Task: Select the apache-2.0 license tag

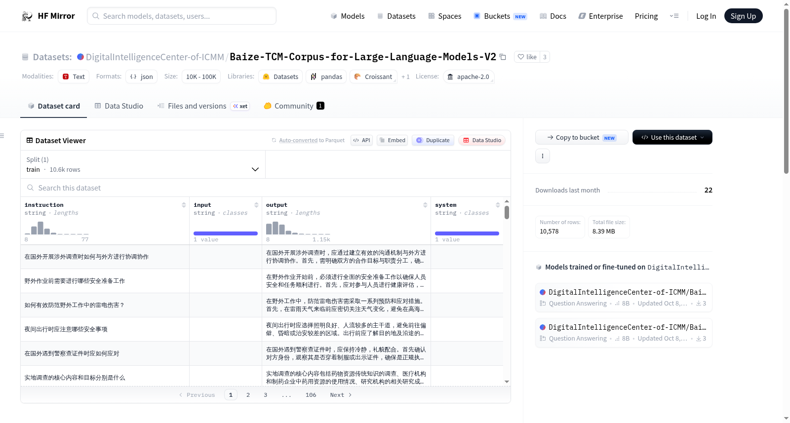Action: click(468, 77)
